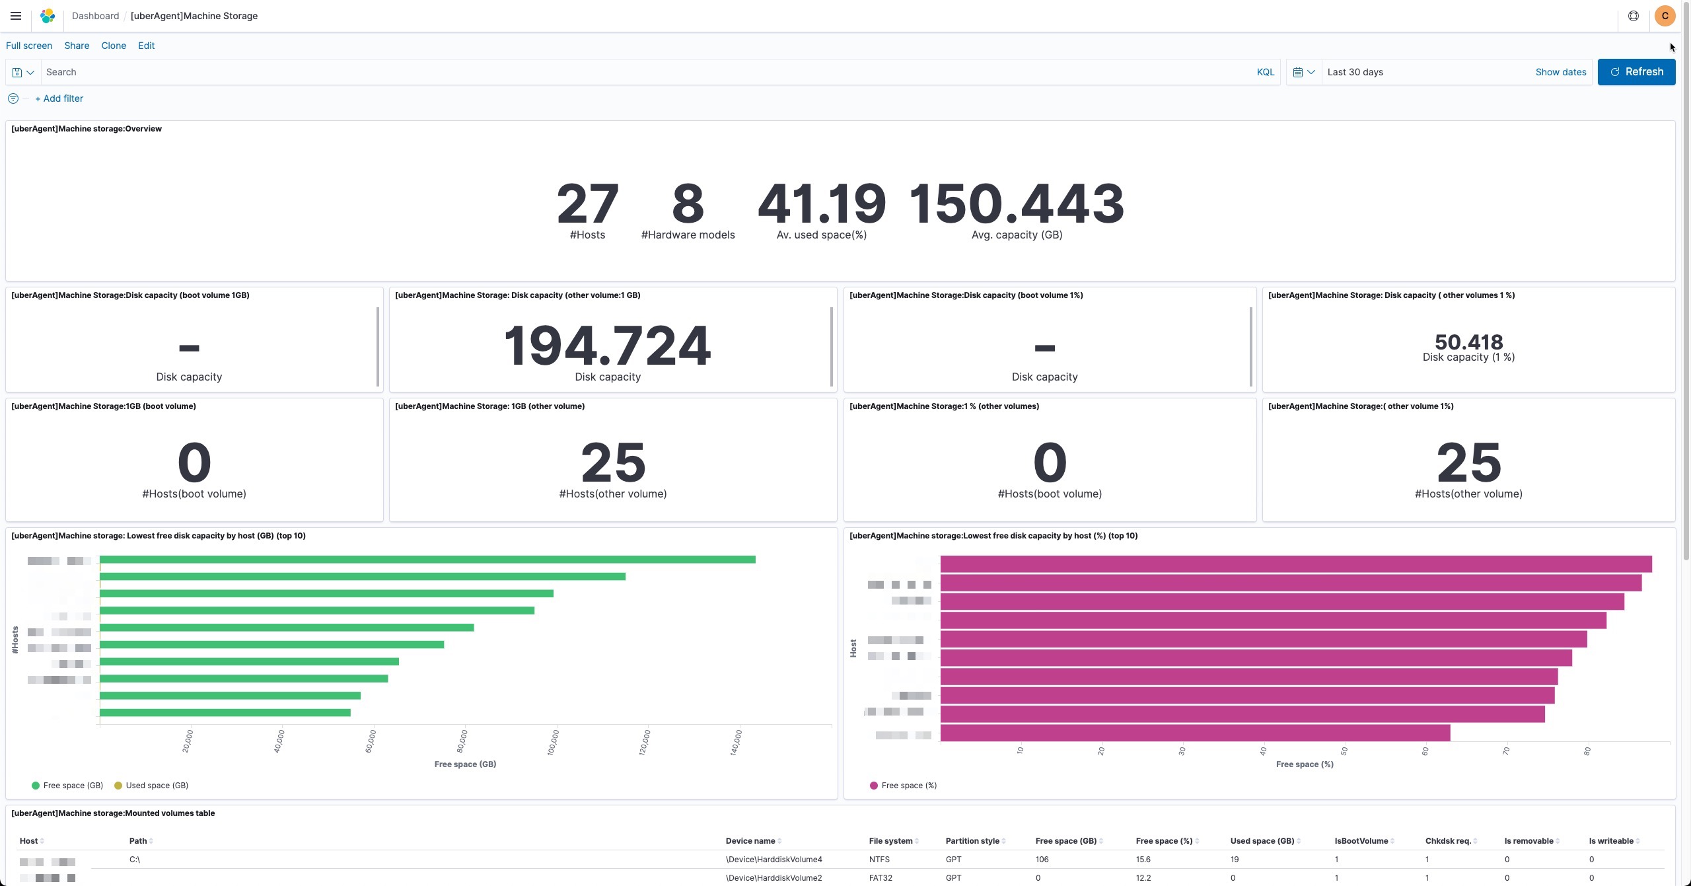Click the filter options icon
Viewport: 1691px width, 886px height.
click(13, 98)
